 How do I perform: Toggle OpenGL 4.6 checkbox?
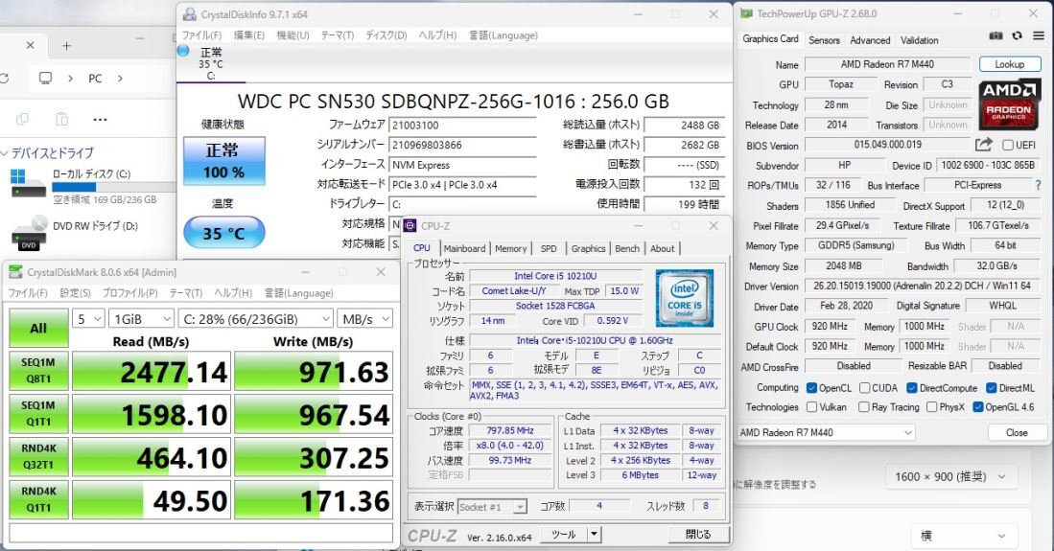pos(978,406)
